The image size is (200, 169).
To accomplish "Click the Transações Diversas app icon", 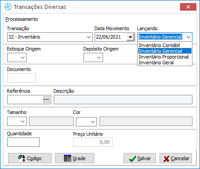I will click(x=8, y=7).
